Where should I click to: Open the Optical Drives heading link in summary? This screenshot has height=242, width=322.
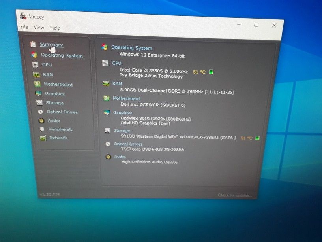(x=128, y=144)
